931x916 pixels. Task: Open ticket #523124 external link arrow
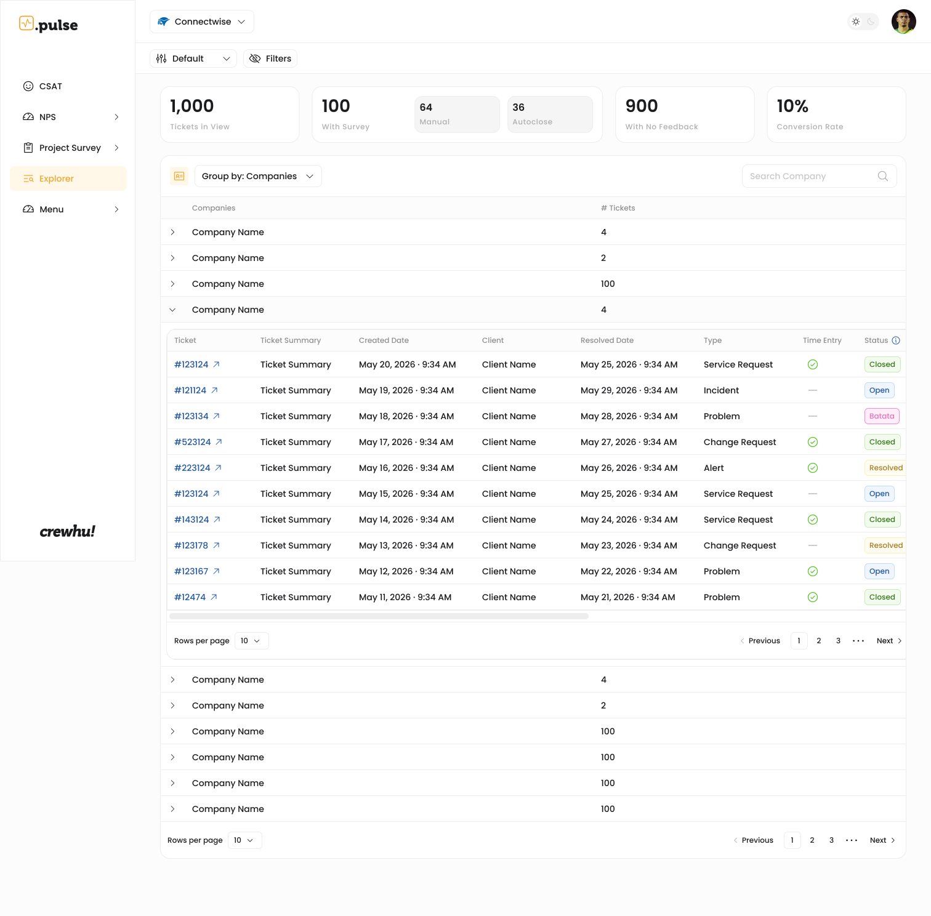[219, 442]
